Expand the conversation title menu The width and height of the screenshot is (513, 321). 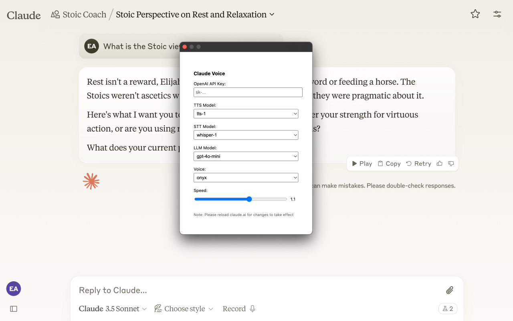(x=272, y=15)
